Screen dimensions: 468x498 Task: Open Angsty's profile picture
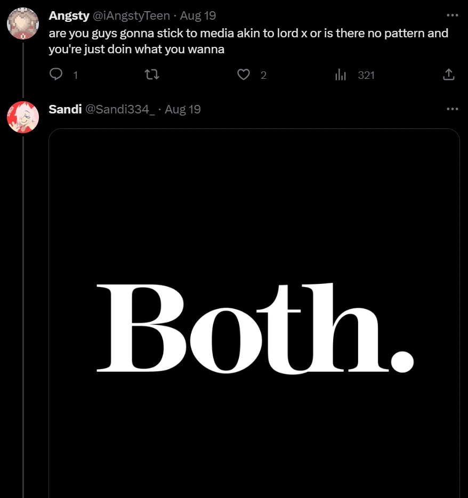(x=22, y=23)
